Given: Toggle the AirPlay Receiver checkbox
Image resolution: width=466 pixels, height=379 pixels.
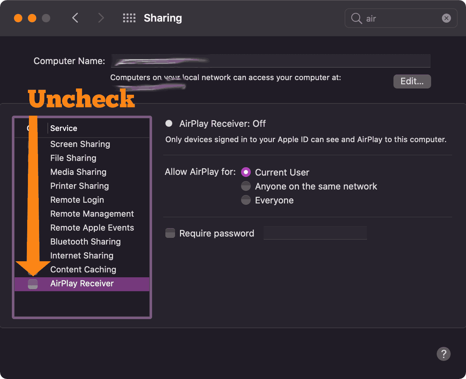Looking at the screenshot, I should click(x=33, y=284).
